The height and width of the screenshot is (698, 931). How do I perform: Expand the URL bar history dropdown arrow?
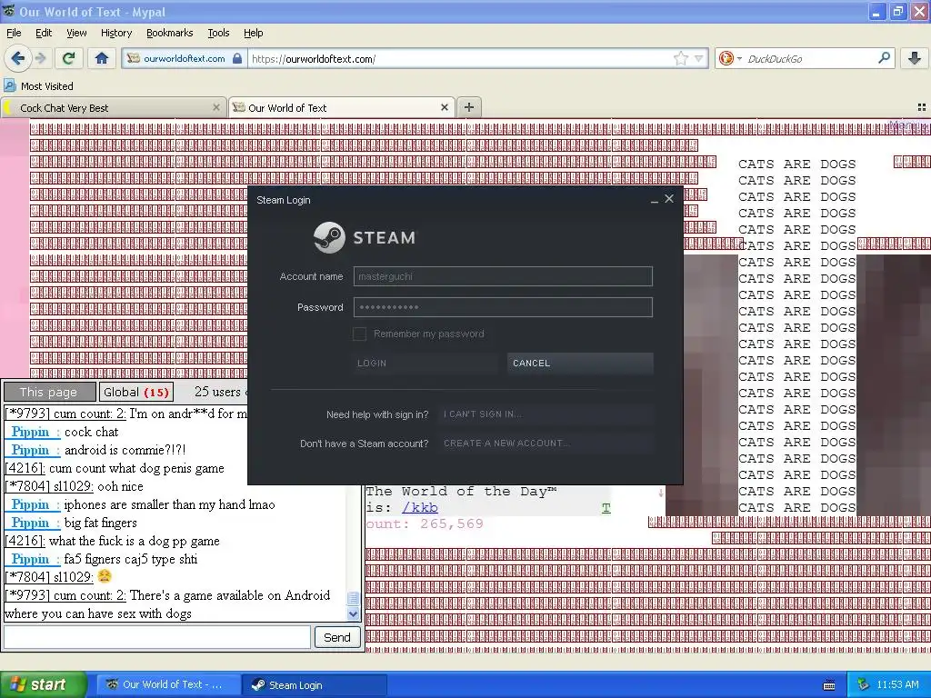click(x=699, y=58)
